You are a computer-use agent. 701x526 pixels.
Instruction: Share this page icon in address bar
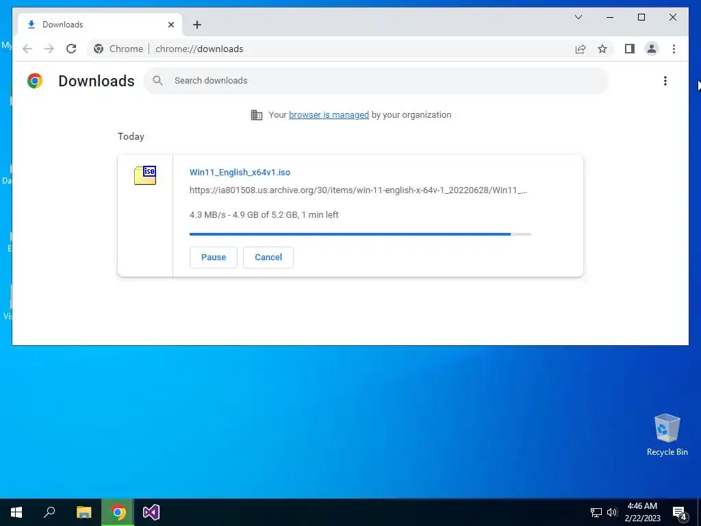pyautogui.click(x=581, y=49)
